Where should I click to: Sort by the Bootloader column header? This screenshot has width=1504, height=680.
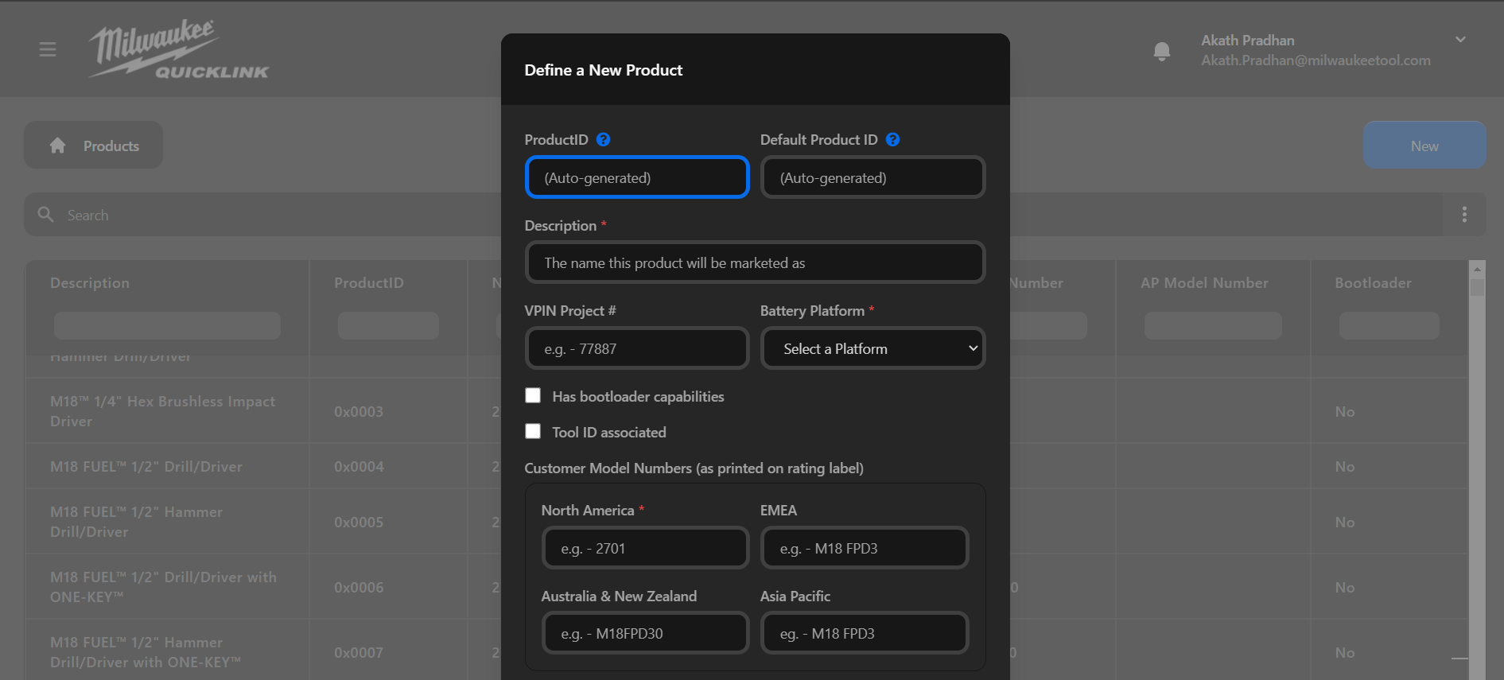point(1373,283)
